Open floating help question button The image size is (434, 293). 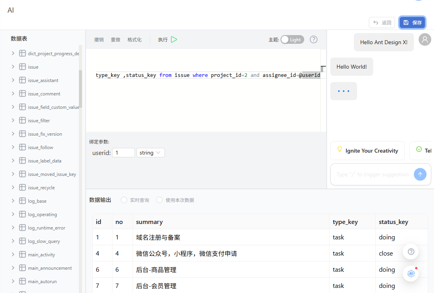pos(411,252)
